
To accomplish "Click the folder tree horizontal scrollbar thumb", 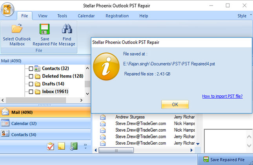I will coord(36,100).
